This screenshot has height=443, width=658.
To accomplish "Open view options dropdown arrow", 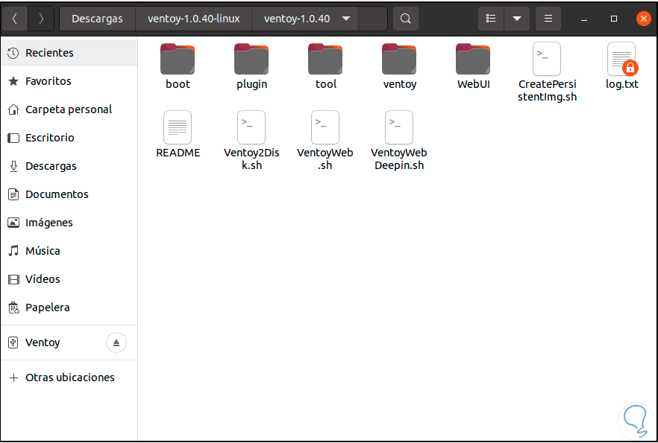I will point(517,19).
